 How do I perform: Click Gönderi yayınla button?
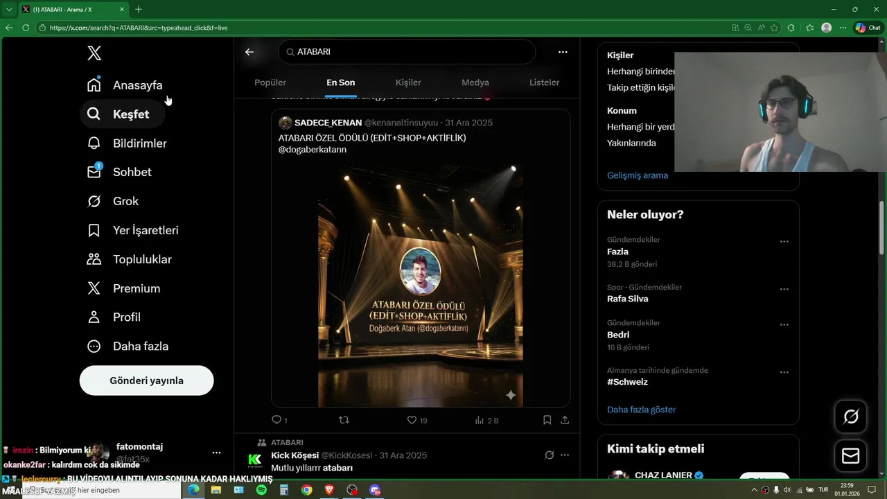point(146,380)
